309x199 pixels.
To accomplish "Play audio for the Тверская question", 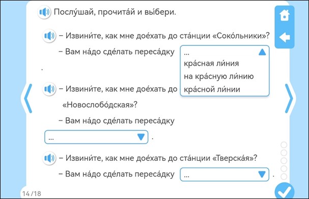I will pos(49,158).
